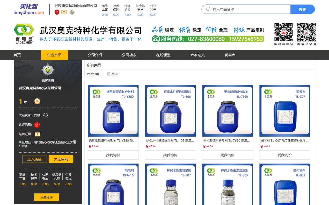Click 找我询价 under TL-C07 product

point(285,155)
